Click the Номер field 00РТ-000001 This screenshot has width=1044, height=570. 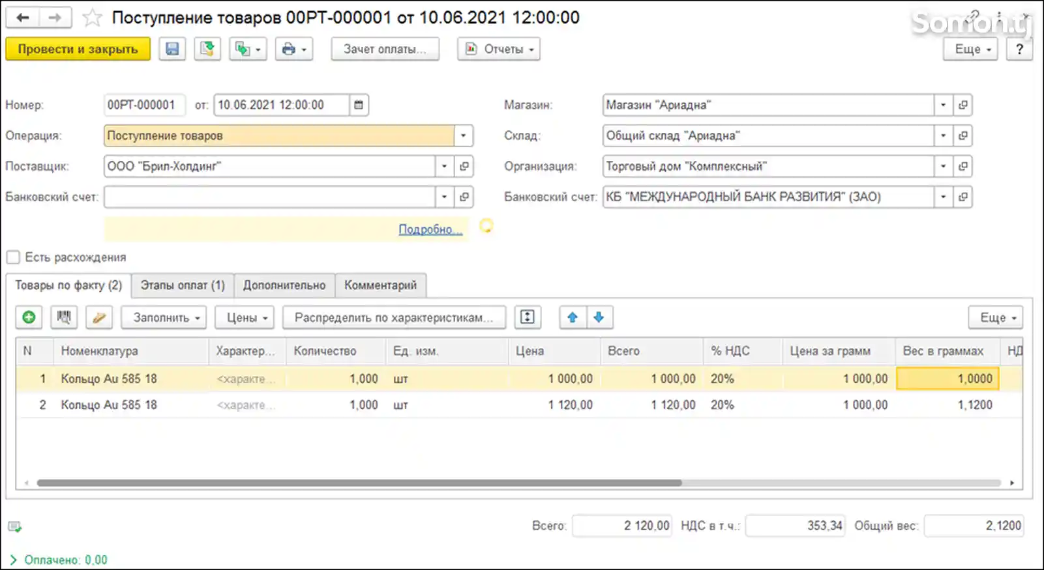145,105
